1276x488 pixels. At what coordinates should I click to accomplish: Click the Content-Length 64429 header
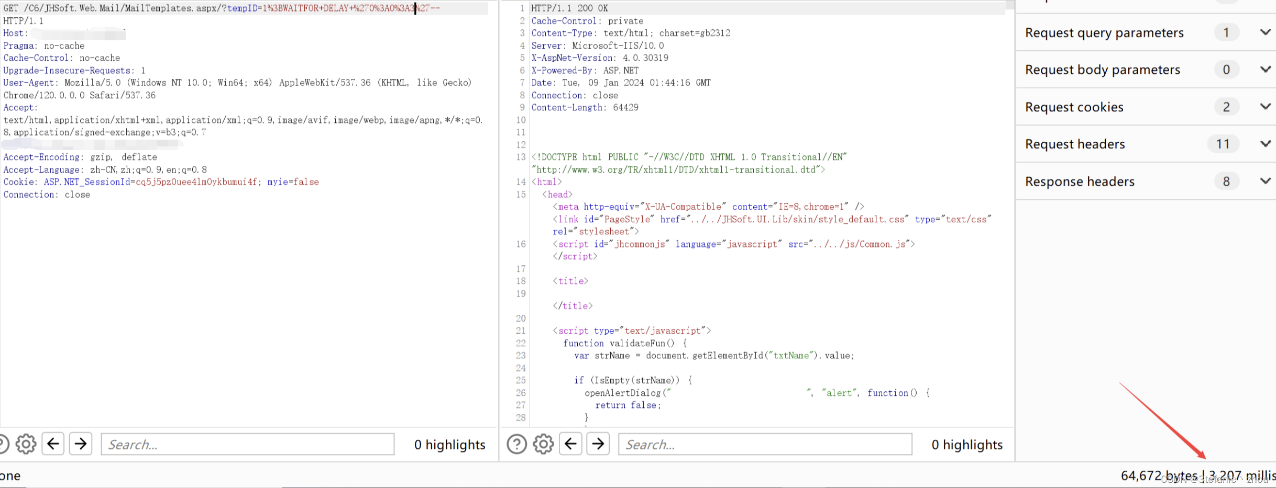(x=585, y=107)
